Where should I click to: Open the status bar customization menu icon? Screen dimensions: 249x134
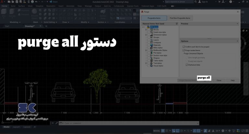[247, 131]
